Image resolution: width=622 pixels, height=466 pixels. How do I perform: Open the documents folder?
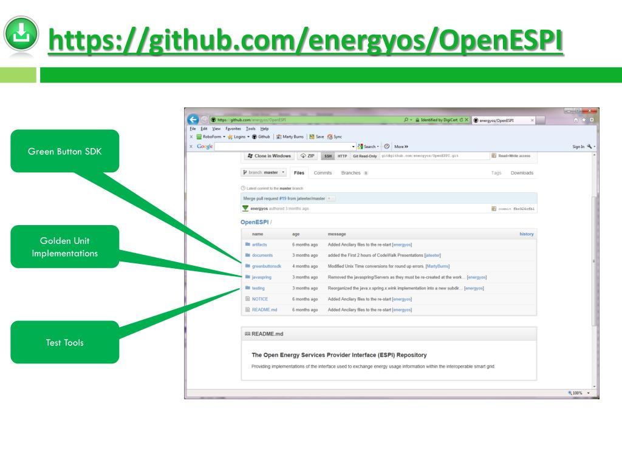pos(262,255)
